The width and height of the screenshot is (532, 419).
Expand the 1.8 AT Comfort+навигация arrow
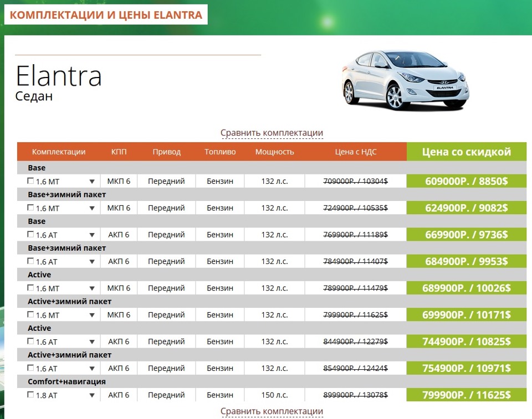pyautogui.click(x=92, y=396)
